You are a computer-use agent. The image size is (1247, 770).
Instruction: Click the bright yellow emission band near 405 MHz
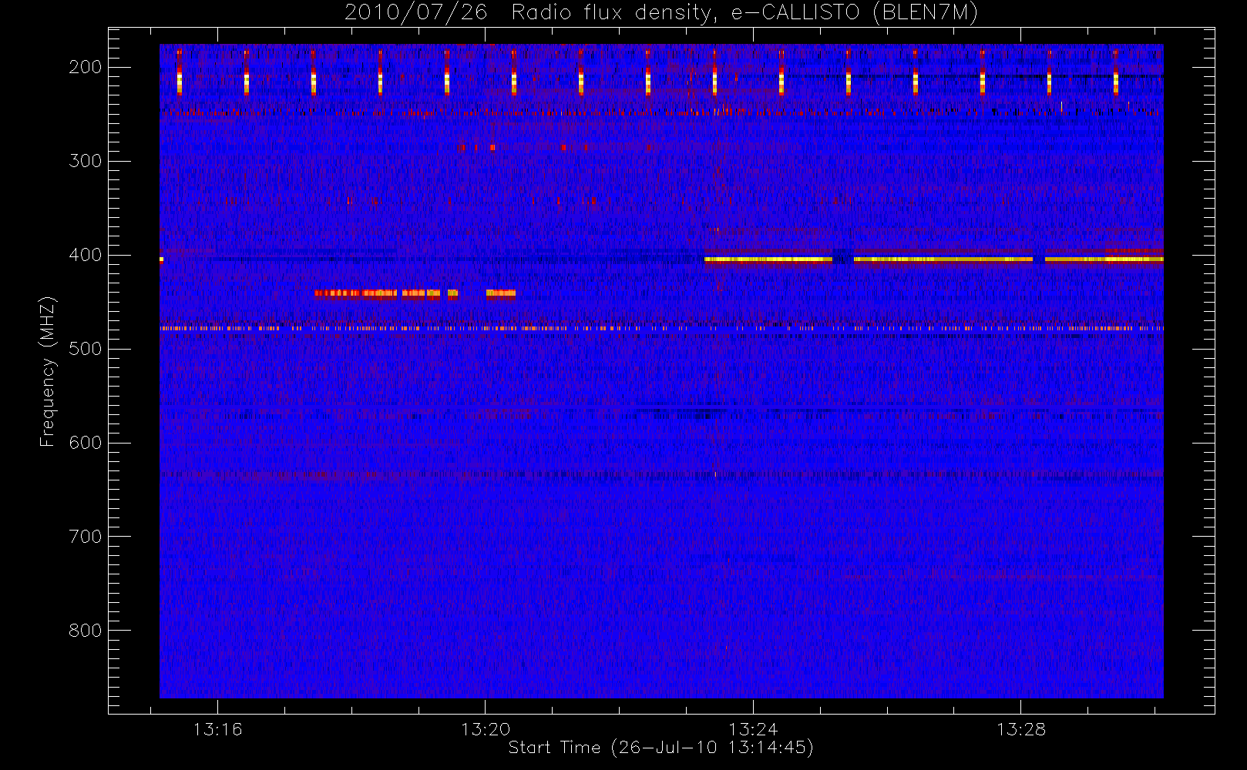pos(933,259)
